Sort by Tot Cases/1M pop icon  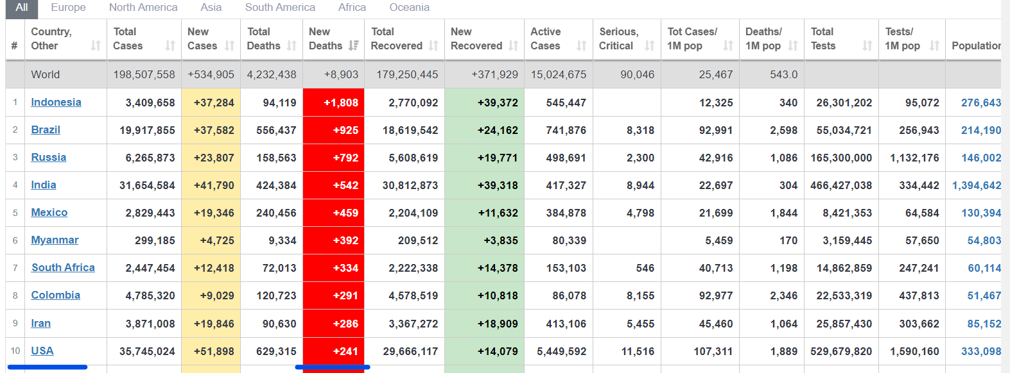pos(728,46)
